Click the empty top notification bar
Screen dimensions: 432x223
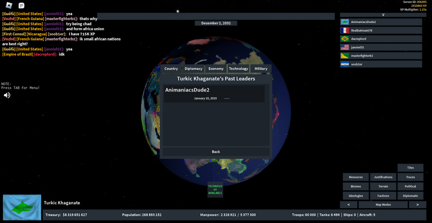pos(216,16)
